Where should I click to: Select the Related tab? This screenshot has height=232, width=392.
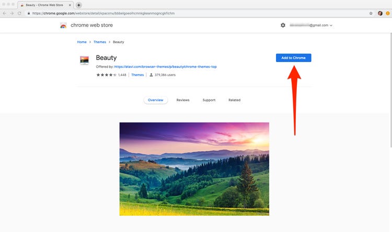[x=234, y=100]
